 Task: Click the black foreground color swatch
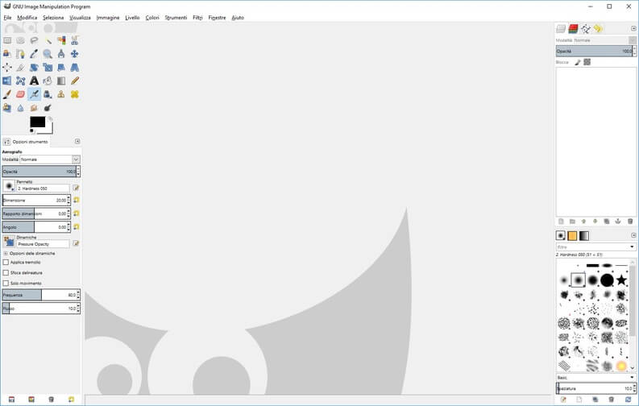tap(38, 122)
